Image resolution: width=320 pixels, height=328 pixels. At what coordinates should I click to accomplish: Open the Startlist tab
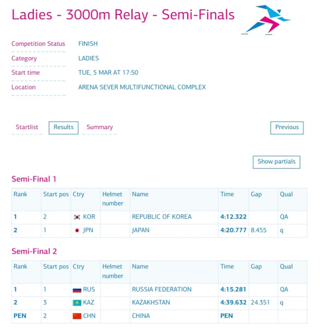[x=27, y=127]
